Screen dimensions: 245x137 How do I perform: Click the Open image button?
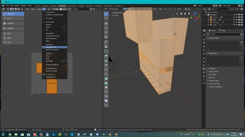[63, 9]
